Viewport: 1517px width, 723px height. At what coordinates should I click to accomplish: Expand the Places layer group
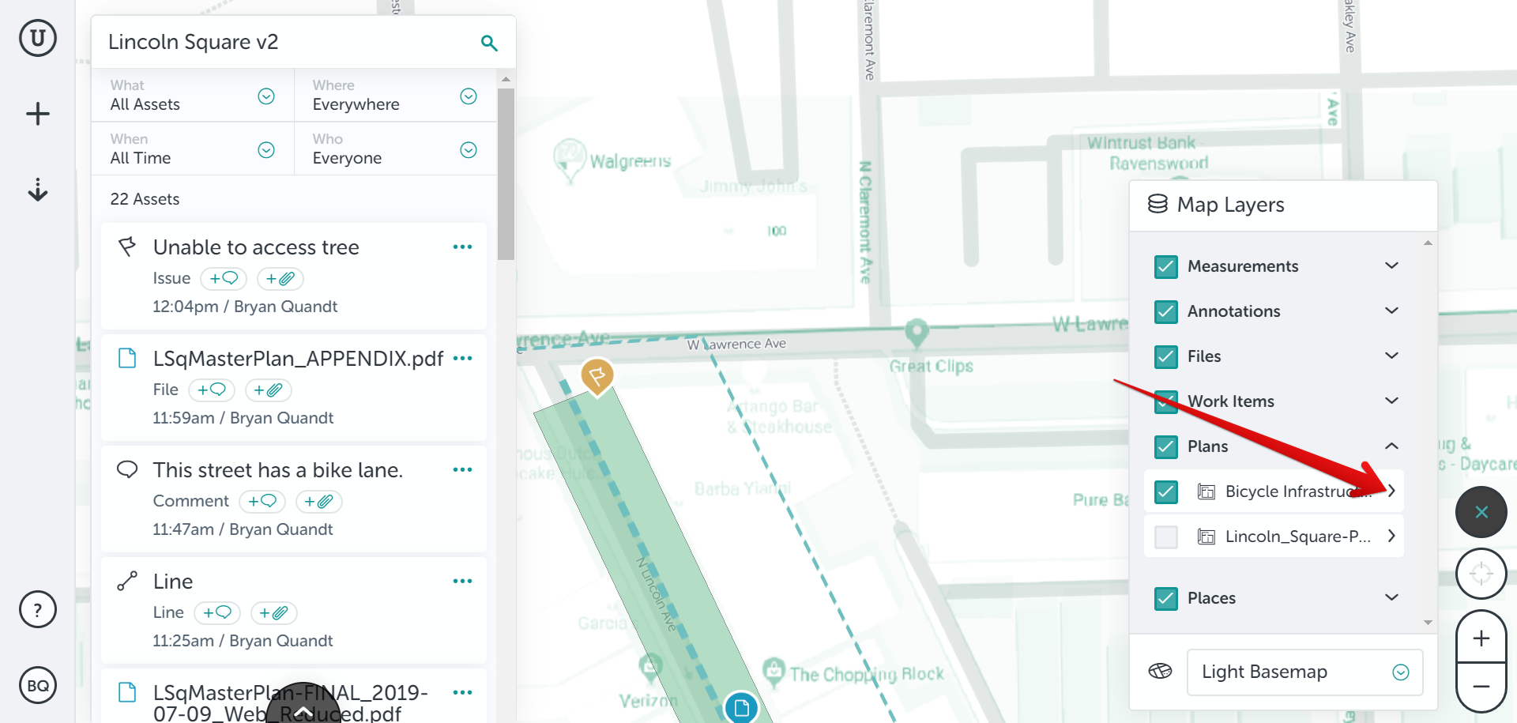pos(1392,597)
